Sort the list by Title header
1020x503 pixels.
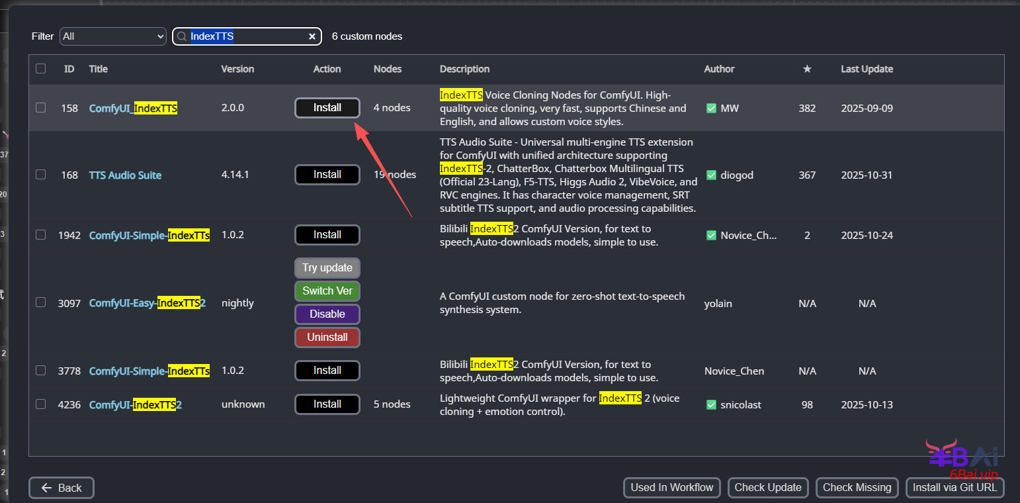point(98,69)
